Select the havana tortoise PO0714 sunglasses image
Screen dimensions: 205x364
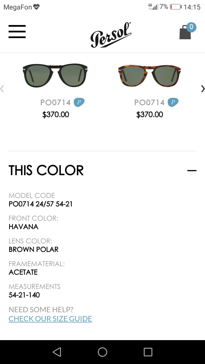149,75
